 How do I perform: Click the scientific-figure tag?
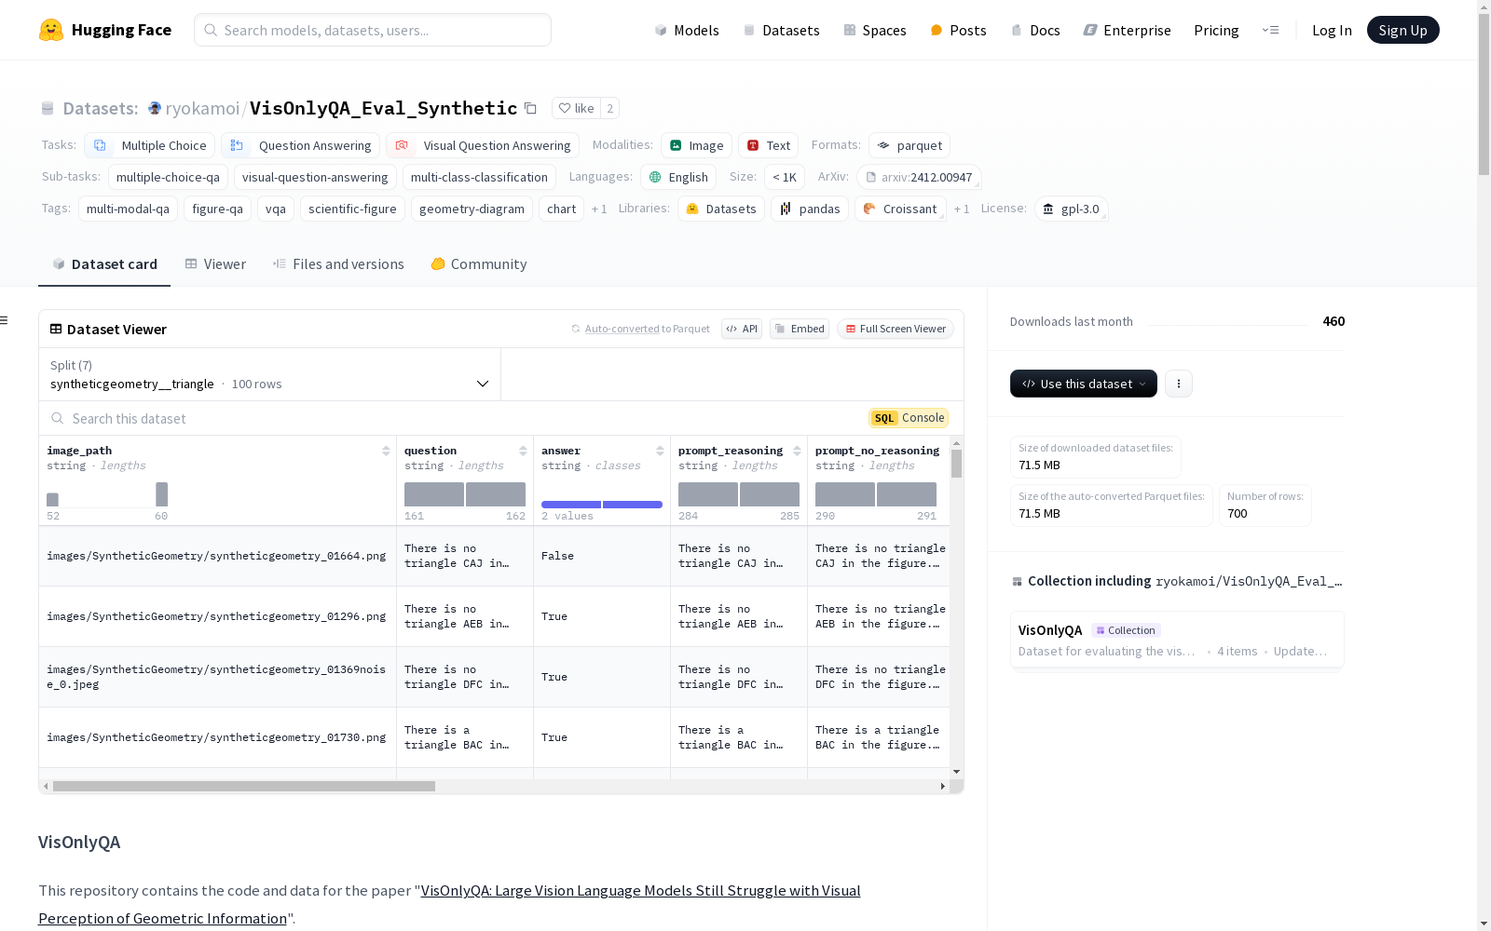pos(352,209)
